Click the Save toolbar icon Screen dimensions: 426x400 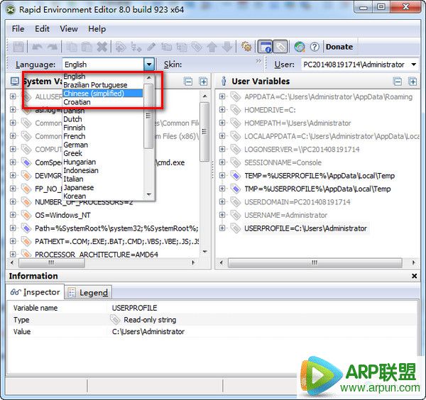click(x=18, y=47)
